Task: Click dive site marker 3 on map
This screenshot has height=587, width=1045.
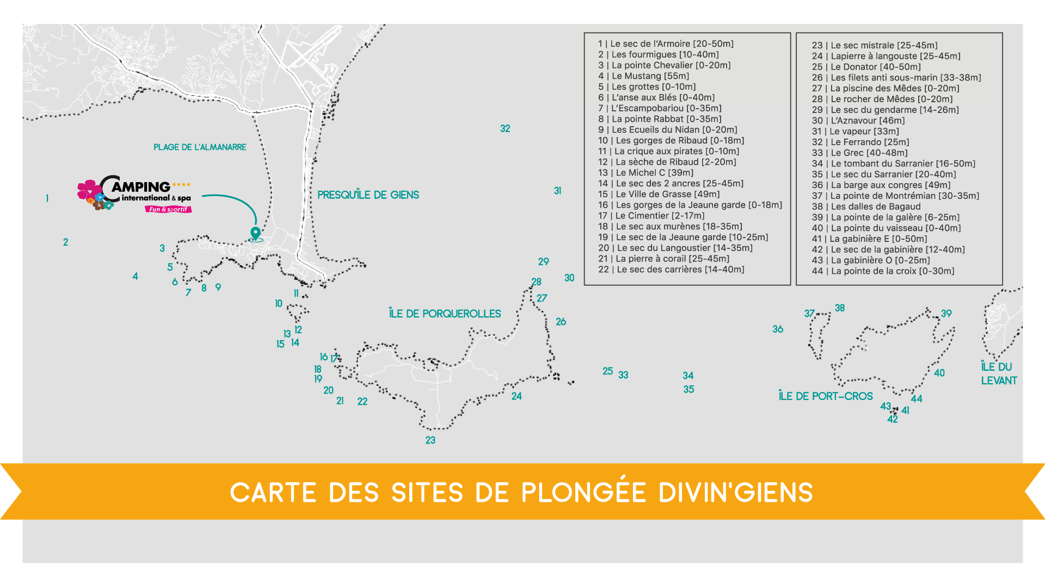Action: point(162,248)
